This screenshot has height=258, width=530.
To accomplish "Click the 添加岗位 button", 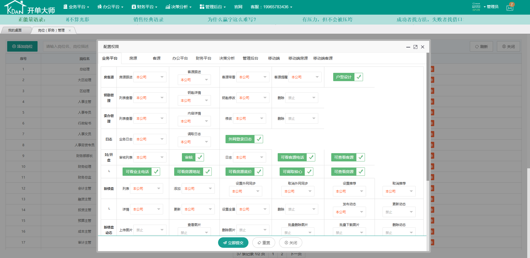I will 22,46.
